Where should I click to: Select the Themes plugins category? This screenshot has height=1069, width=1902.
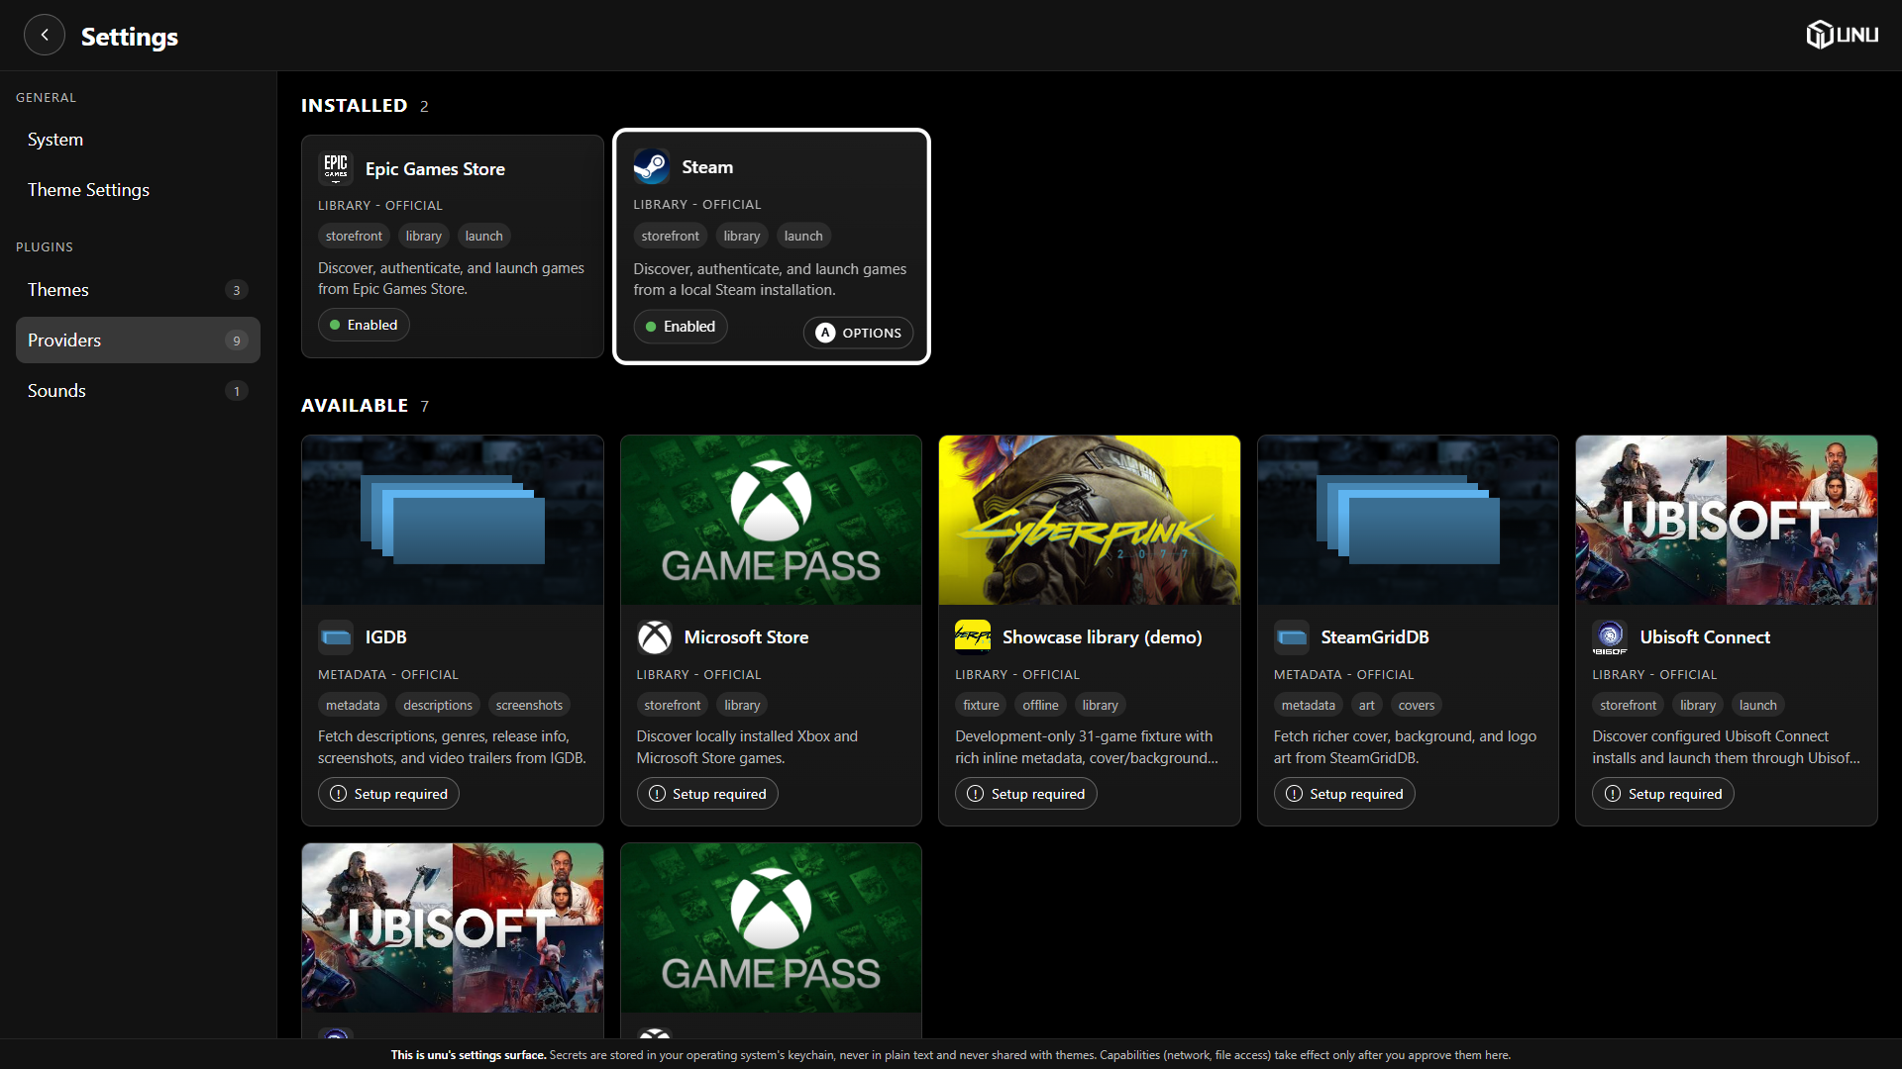point(138,290)
